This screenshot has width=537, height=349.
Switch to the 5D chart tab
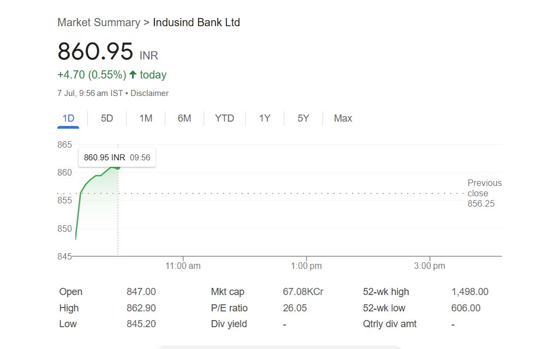107,118
